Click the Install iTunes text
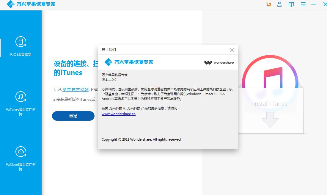The height and width of the screenshot is (195, 327). point(270,104)
